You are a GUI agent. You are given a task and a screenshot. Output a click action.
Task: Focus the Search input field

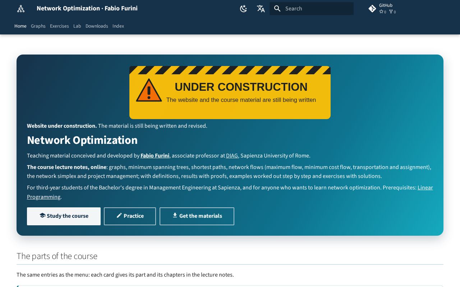(x=312, y=9)
